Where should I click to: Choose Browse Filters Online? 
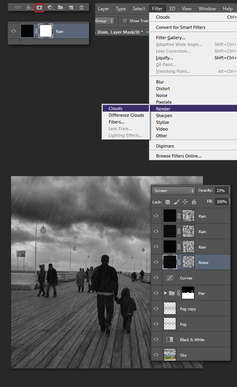(179, 156)
